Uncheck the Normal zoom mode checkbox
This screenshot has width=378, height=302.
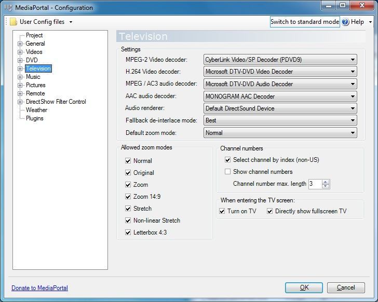coord(128,161)
